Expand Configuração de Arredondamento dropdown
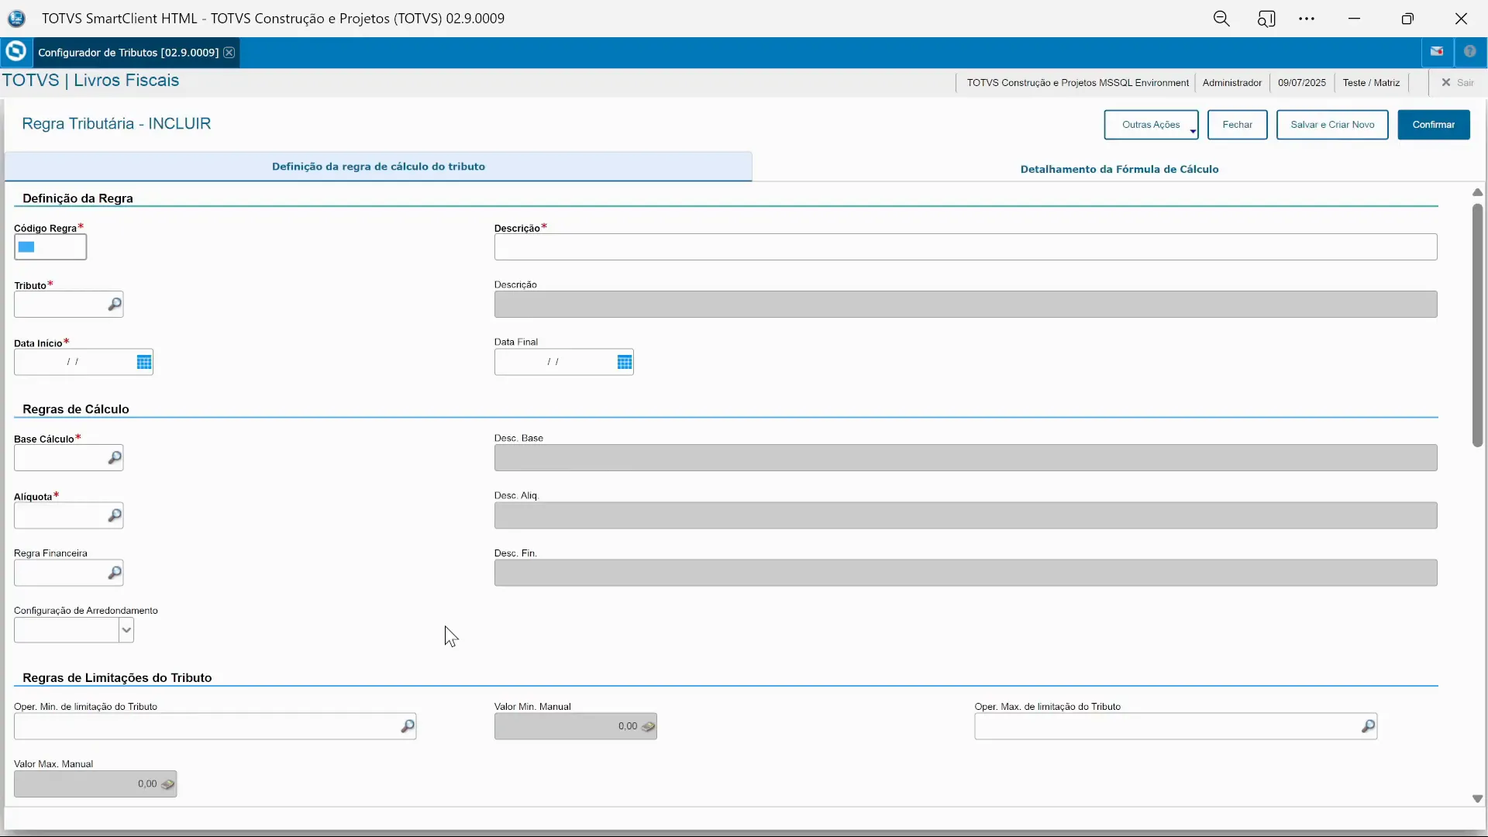The width and height of the screenshot is (1488, 837). (x=126, y=630)
